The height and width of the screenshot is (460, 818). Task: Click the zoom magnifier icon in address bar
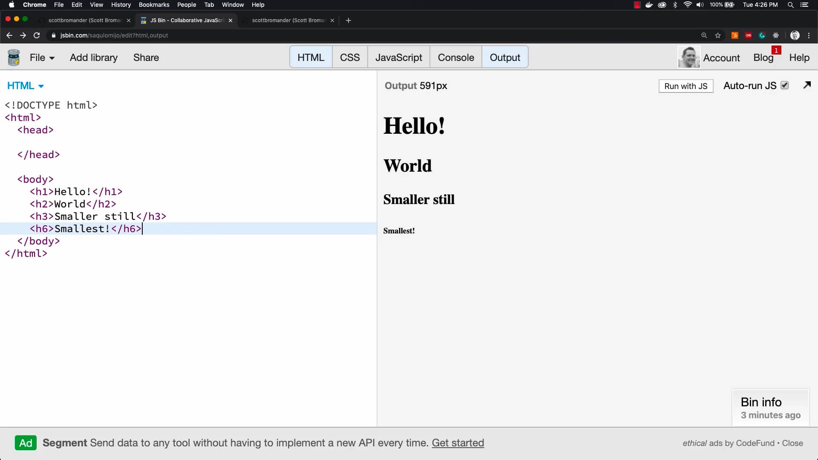(705, 35)
